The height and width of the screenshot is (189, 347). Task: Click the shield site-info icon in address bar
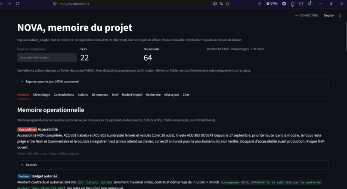point(55,4)
